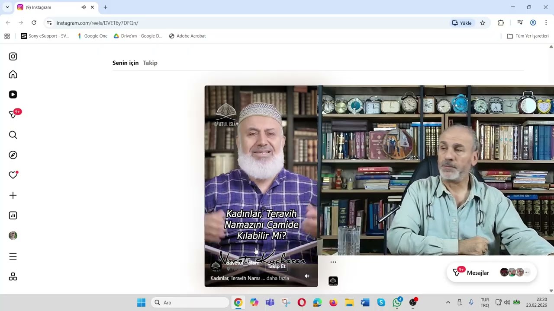Open the Google One bookmark
Viewport: 554px width, 311px height.
[92, 36]
